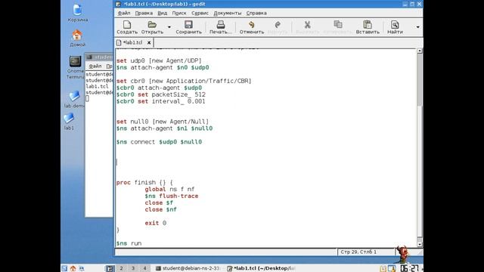Click the 'set cbr0 [new Application/Traffic/CBR]' line
This screenshot has height=272, width=484.
click(x=184, y=81)
